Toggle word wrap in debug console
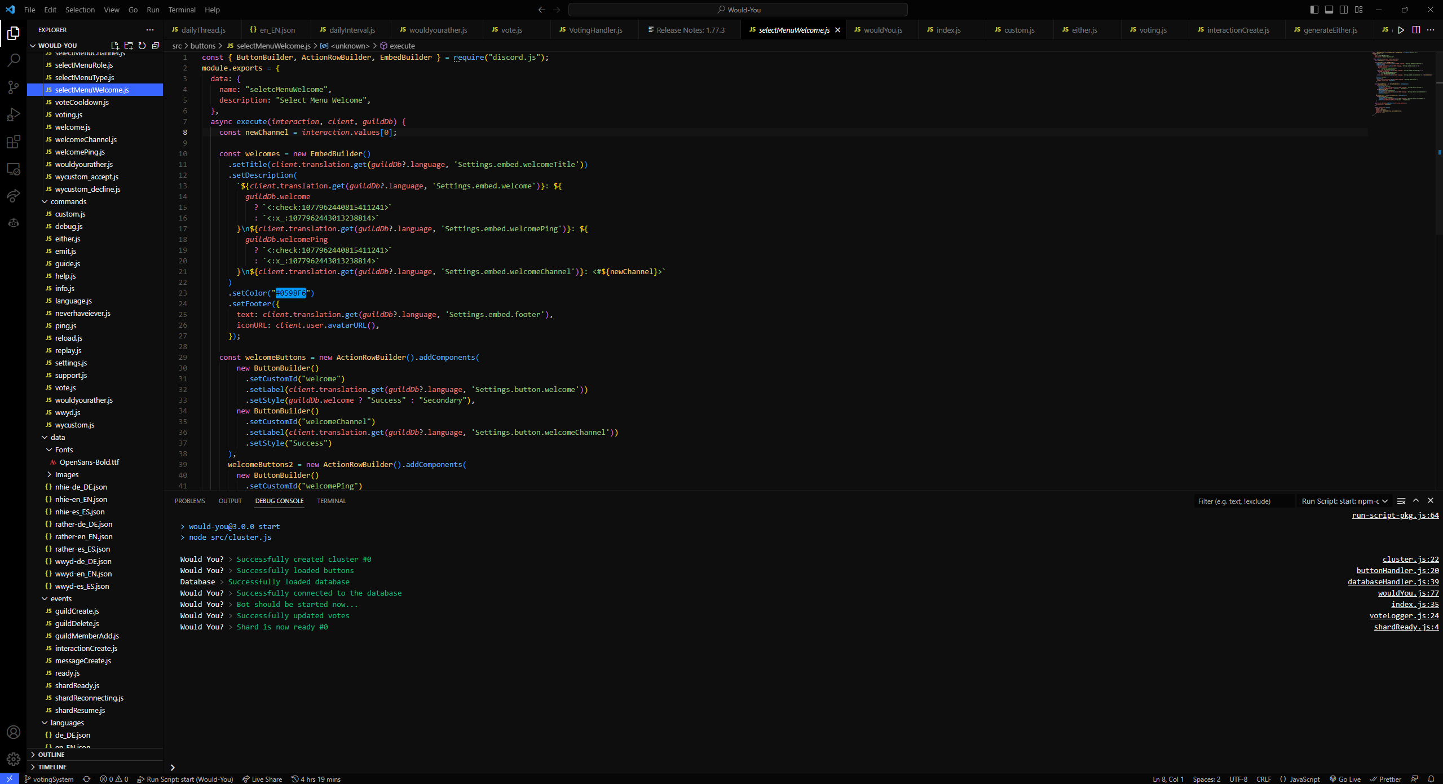 [1401, 501]
